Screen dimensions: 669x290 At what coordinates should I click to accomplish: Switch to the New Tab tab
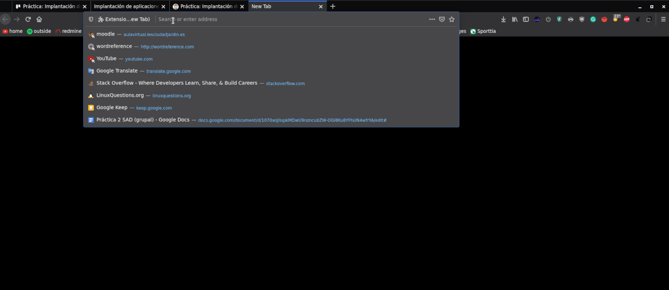[x=287, y=6]
